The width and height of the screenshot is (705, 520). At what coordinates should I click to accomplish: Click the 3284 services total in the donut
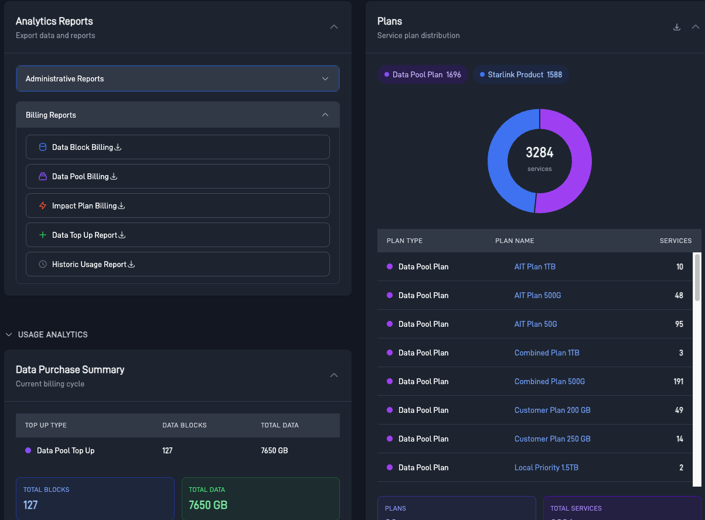click(540, 153)
